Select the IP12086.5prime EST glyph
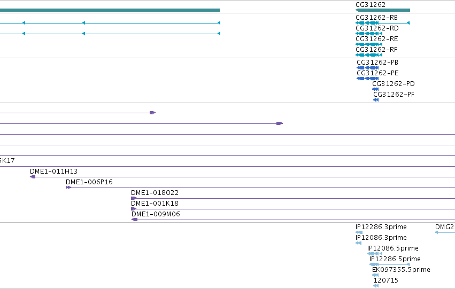This screenshot has height=289, width=455. [x=375, y=254]
